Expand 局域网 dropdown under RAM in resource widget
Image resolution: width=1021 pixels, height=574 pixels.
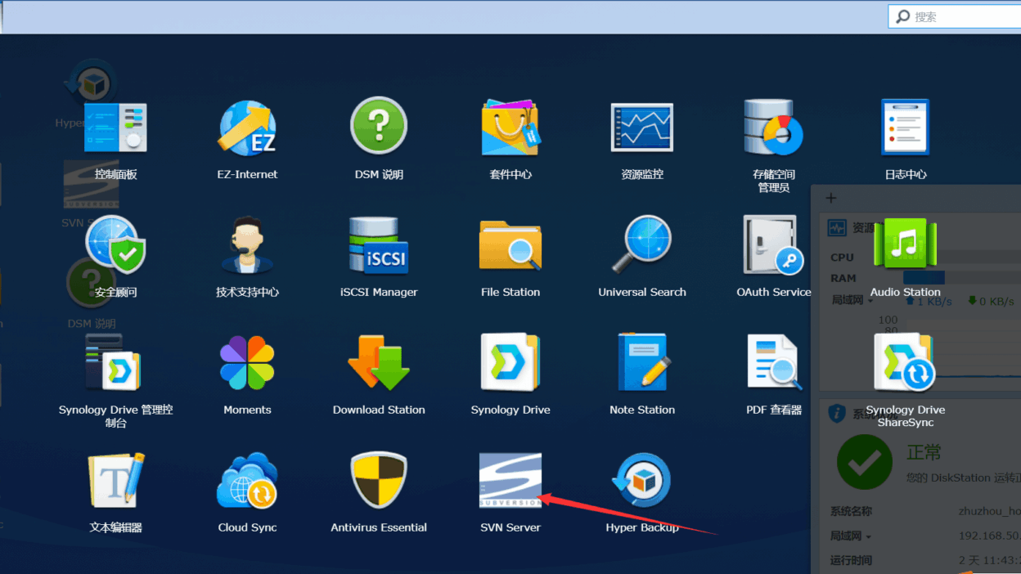click(851, 300)
